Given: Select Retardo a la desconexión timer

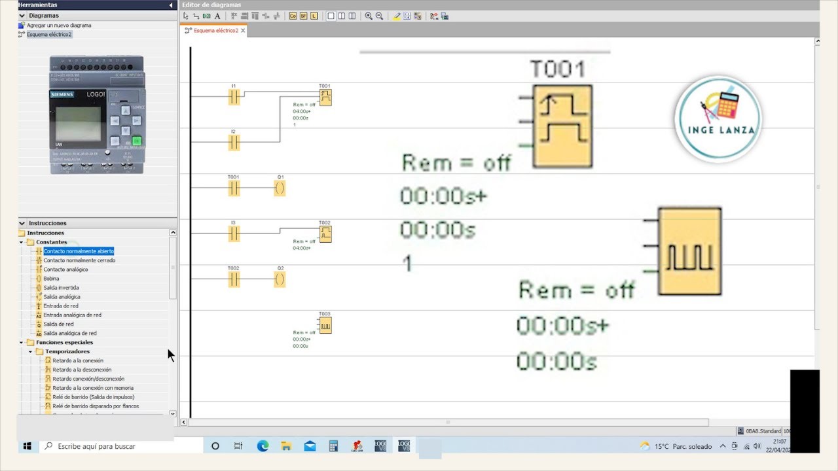Looking at the screenshot, I should 82,370.
